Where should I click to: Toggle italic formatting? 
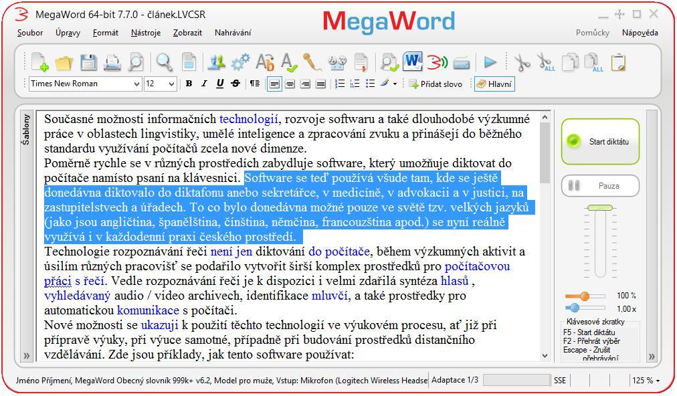(204, 84)
